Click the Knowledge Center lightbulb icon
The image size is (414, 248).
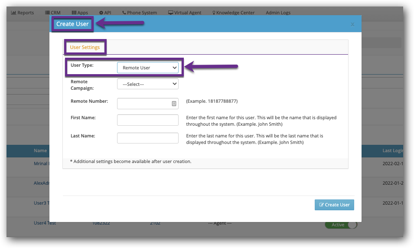click(x=214, y=13)
